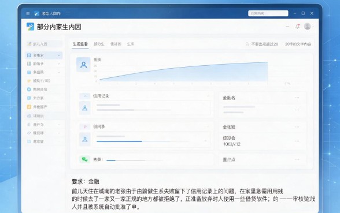Focus the search field in the title bar
This screenshot has width=340, height=213.
[x=268, y=13]
